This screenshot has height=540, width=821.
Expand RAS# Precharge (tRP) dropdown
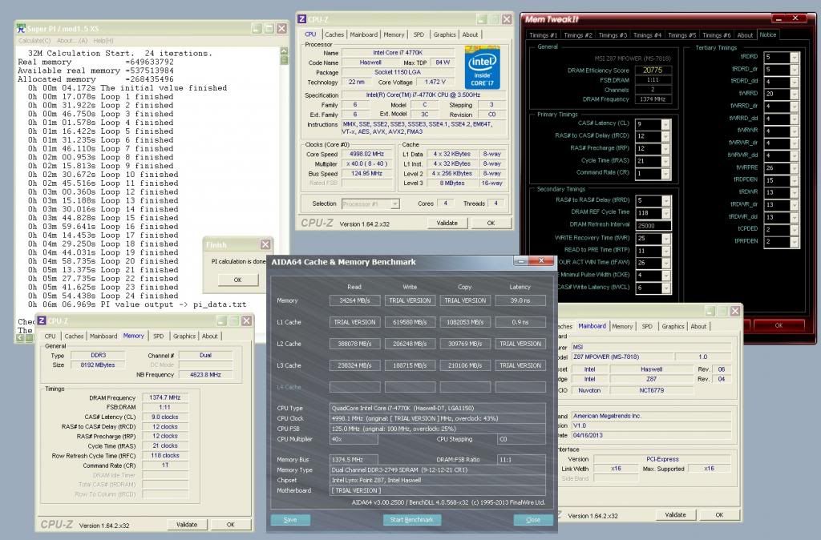tap(665, 148)
